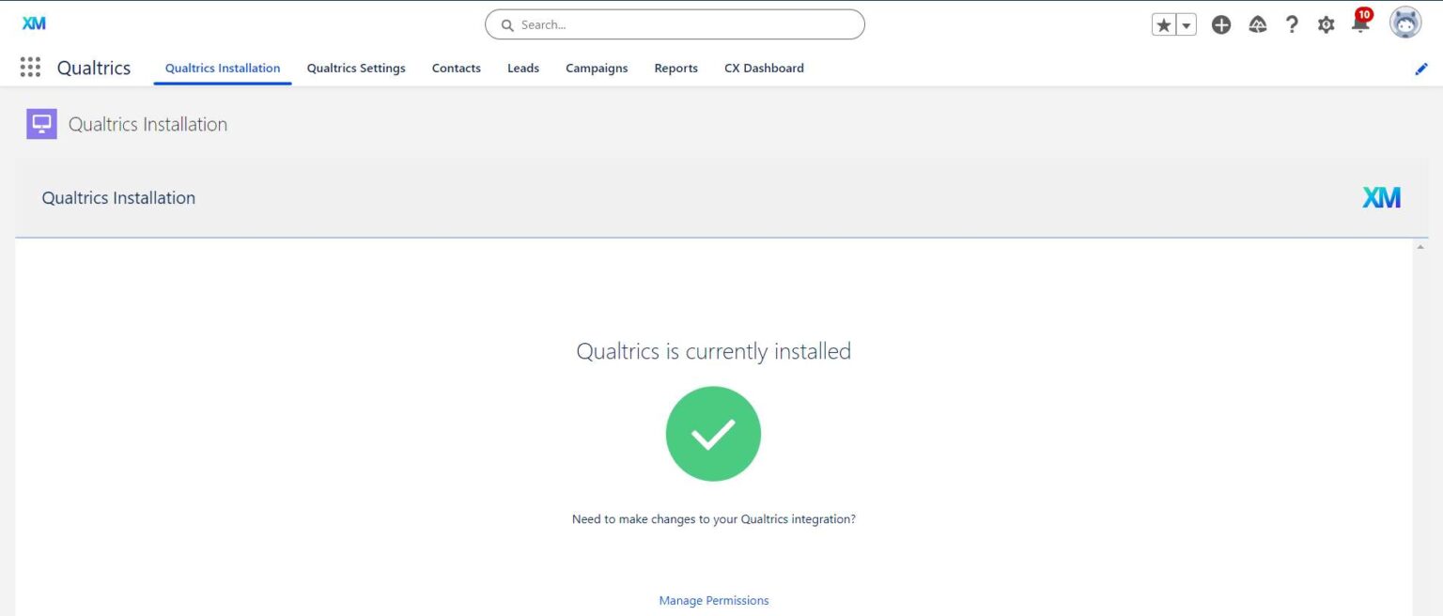Click the edit pencil on the navigation bar

point(1421,68)
